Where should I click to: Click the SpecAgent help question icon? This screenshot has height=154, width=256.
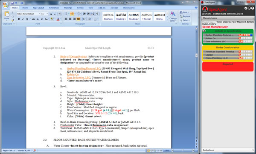(x=253, y=8)
